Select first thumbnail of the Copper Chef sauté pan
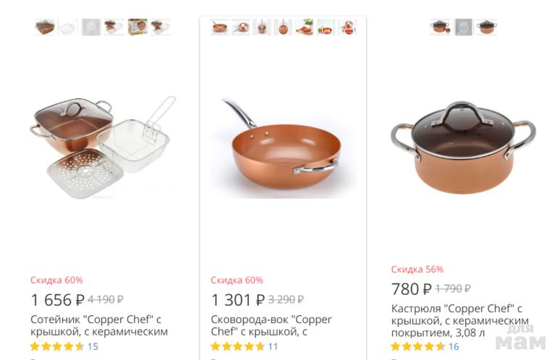 [44, 27]
